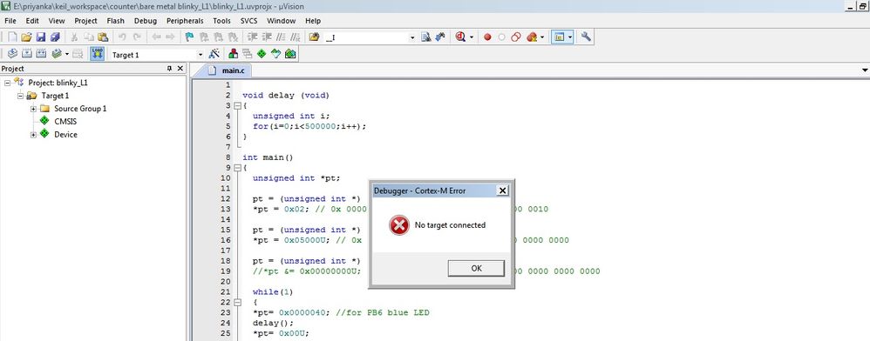Image resolution: width=870 pixels, height=341 pixels.
Task: Insert a breakpoint with red dot icon
Action: 487,37
